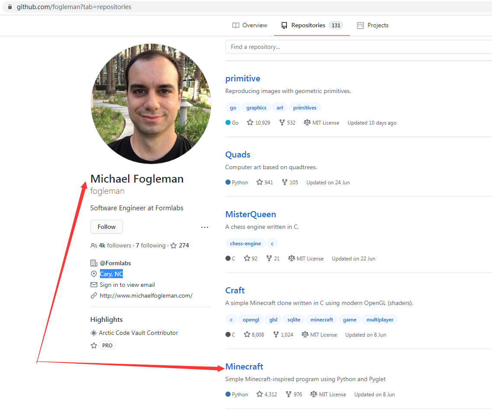Click star icon for primitive repo
Screen dimensions: 492x411
[x=250, y=122]
